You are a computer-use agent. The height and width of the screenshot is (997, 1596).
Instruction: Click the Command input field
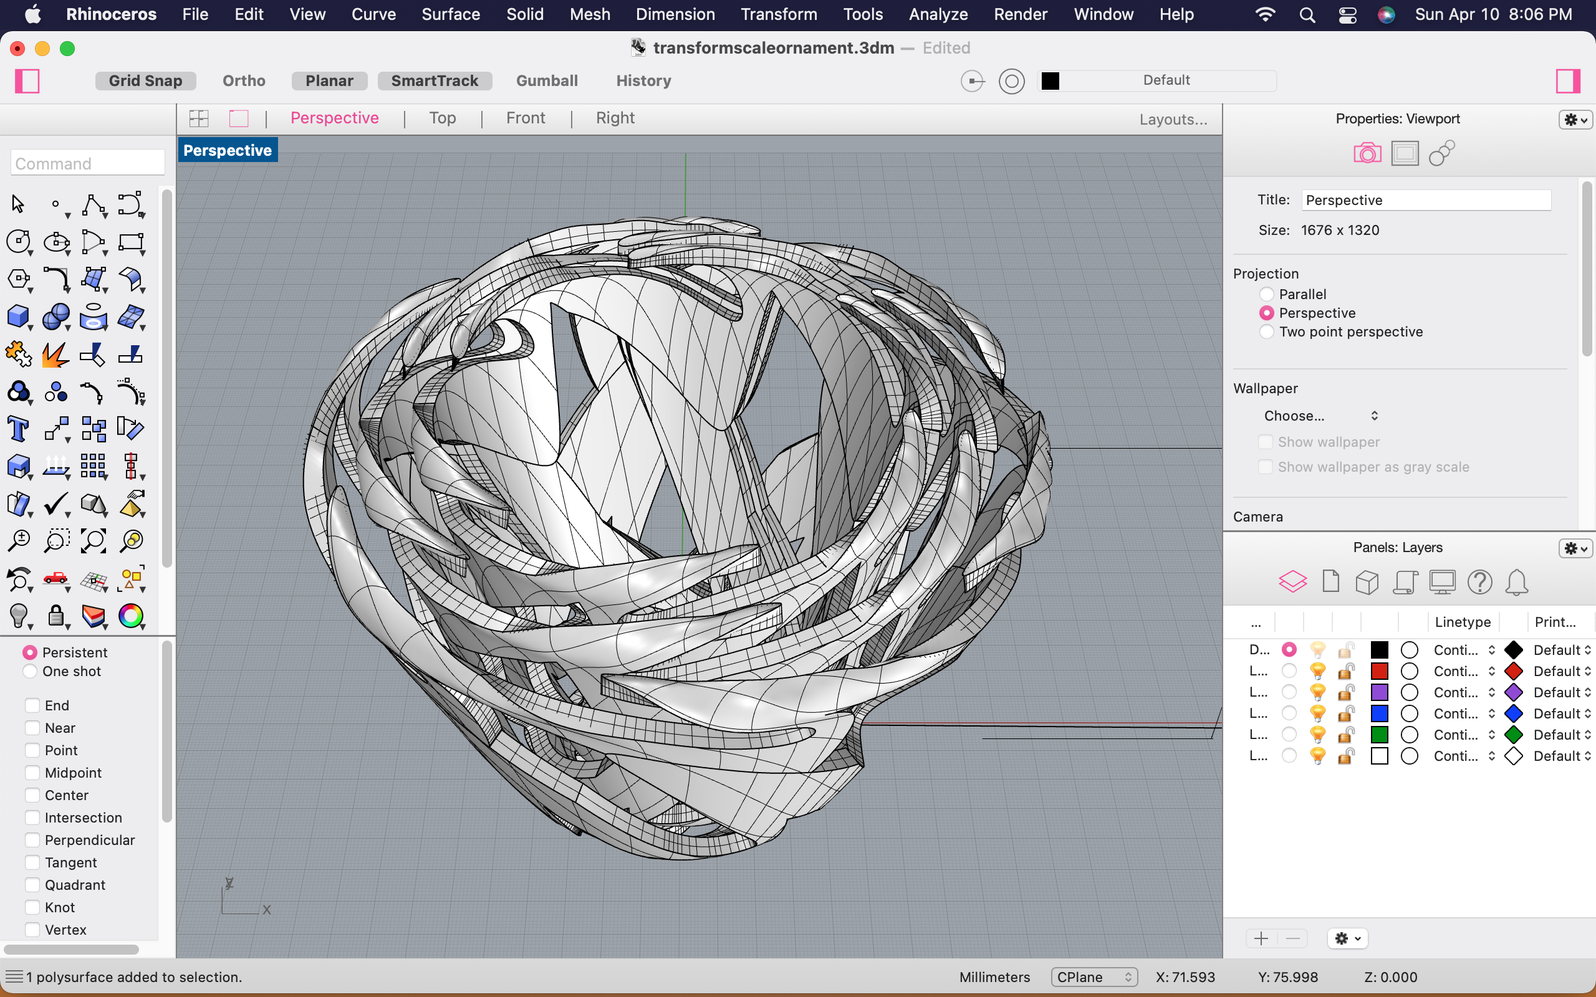(x=86, y=163)
